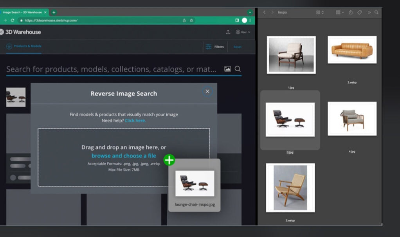Click the drag and drop image area

pyautogui.click(x=124, y=157)
